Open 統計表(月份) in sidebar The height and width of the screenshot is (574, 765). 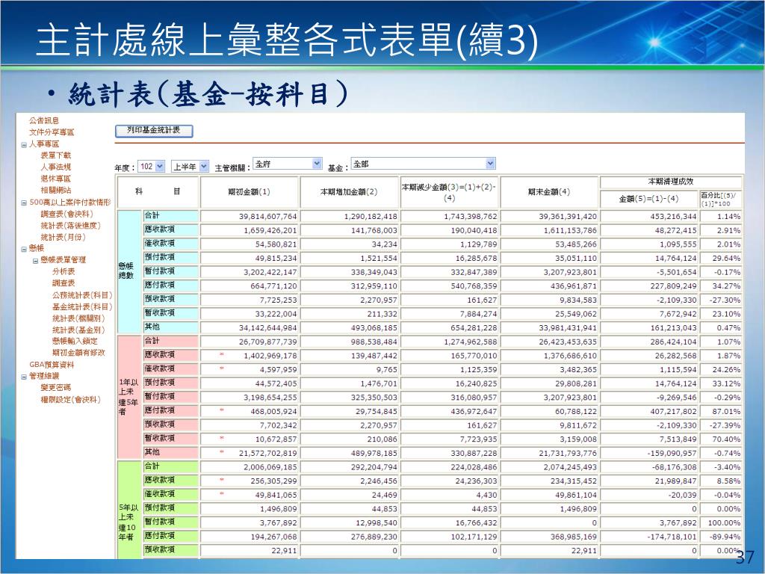pos(63,237)
